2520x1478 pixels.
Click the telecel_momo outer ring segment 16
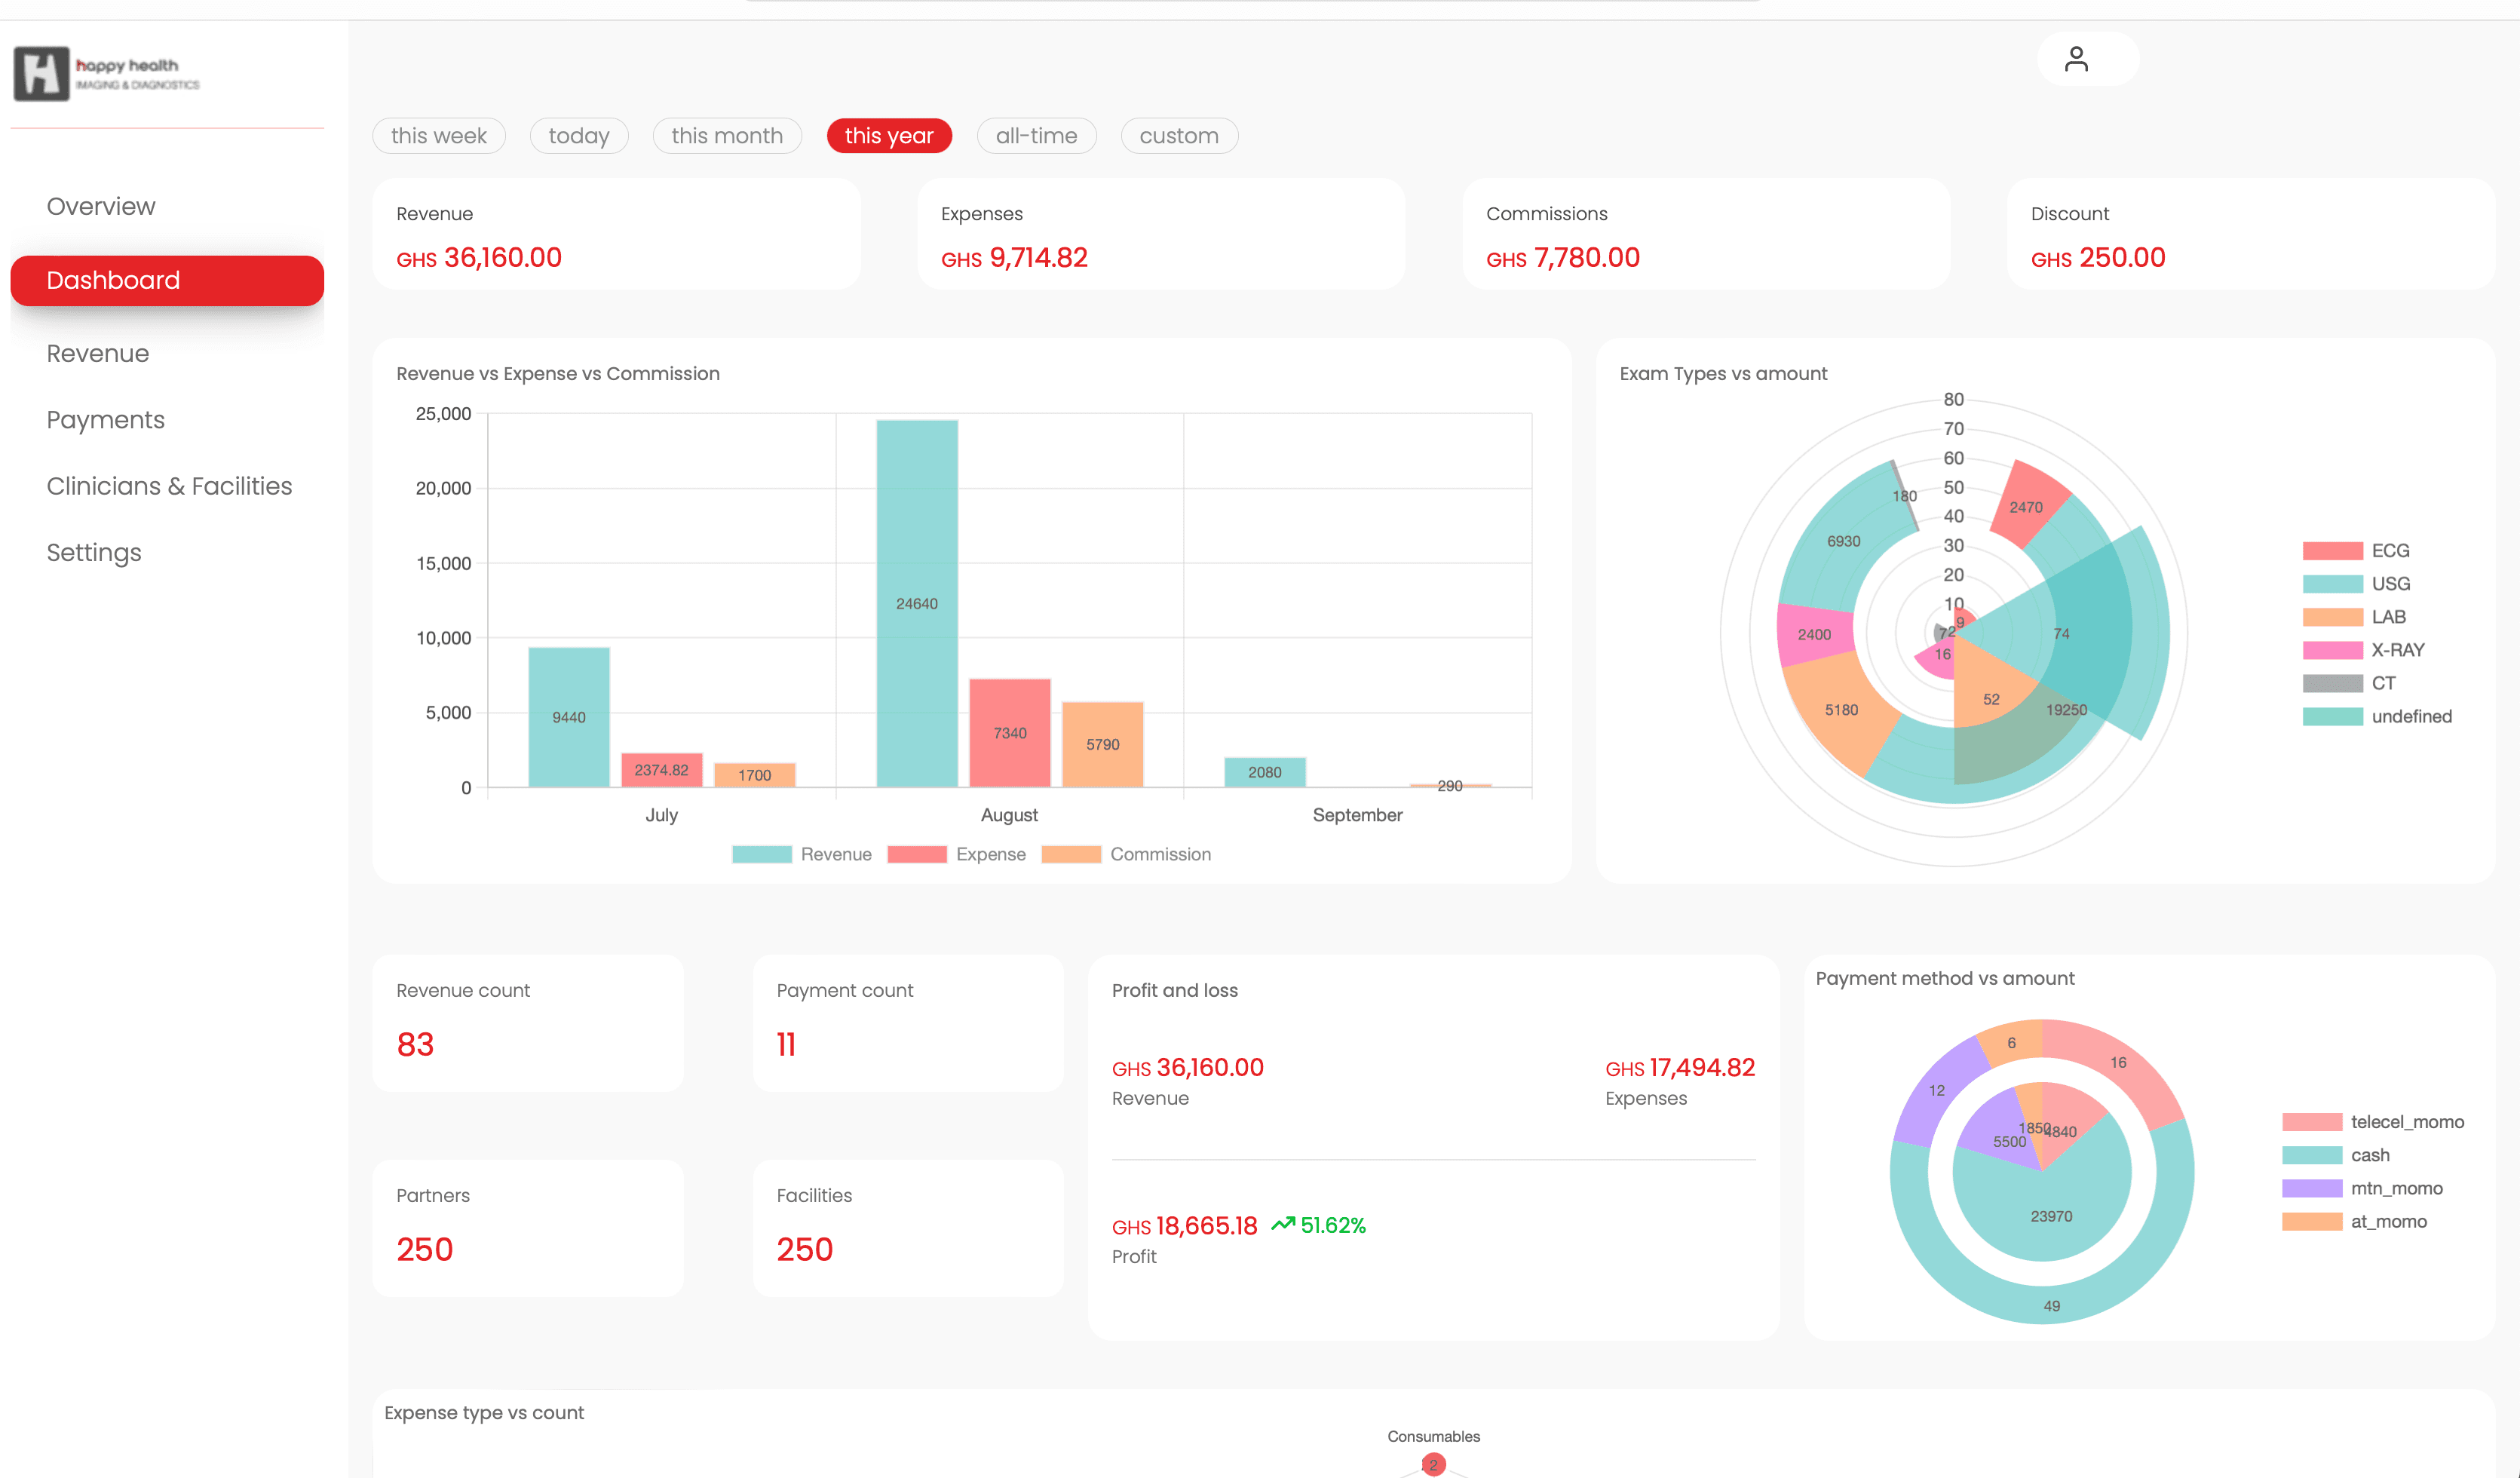point(2118,1063)
